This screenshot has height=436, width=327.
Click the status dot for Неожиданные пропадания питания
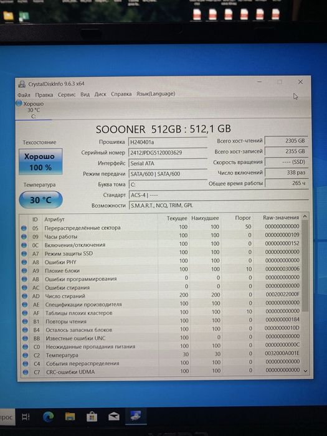tap(26, 347)
